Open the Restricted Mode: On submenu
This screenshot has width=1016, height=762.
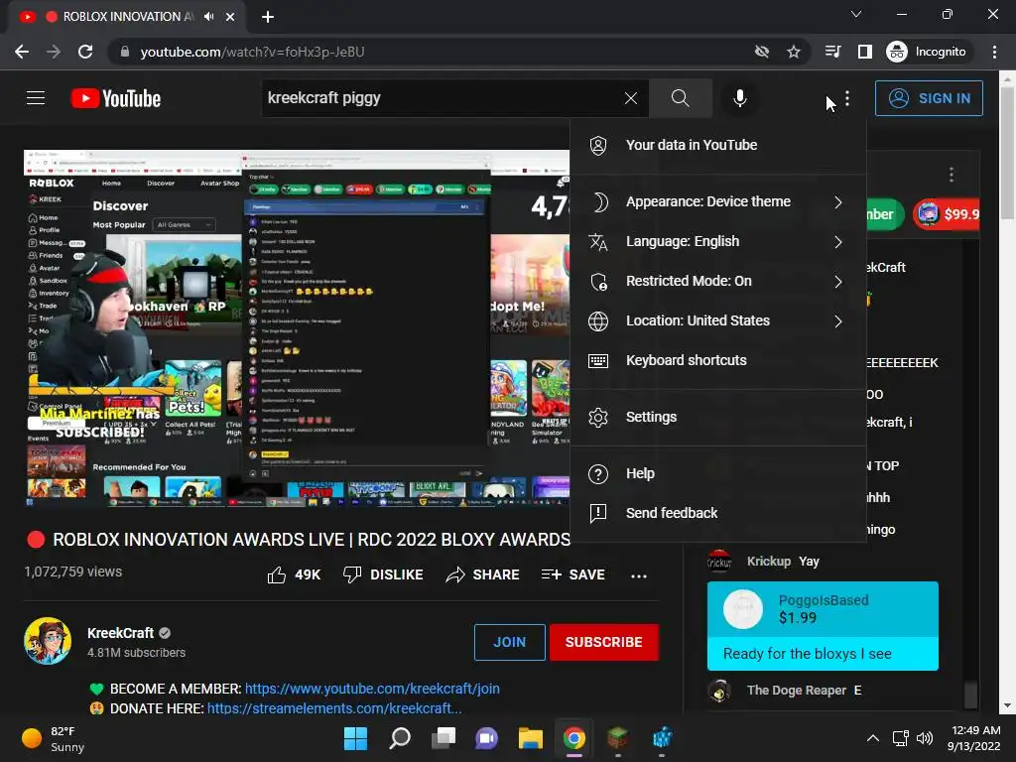718,281
